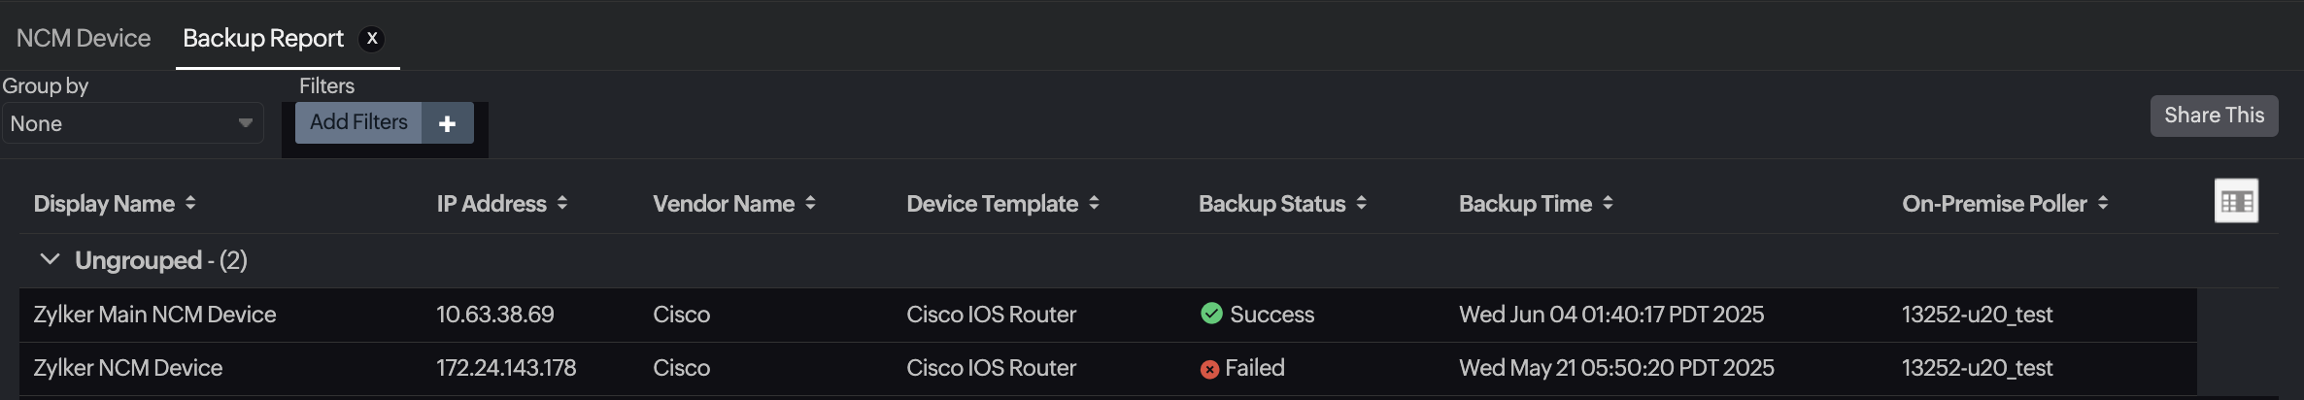2304x400 pixels.
Task: Sort by IP Address arrows
Action: [x=562, y=203]
